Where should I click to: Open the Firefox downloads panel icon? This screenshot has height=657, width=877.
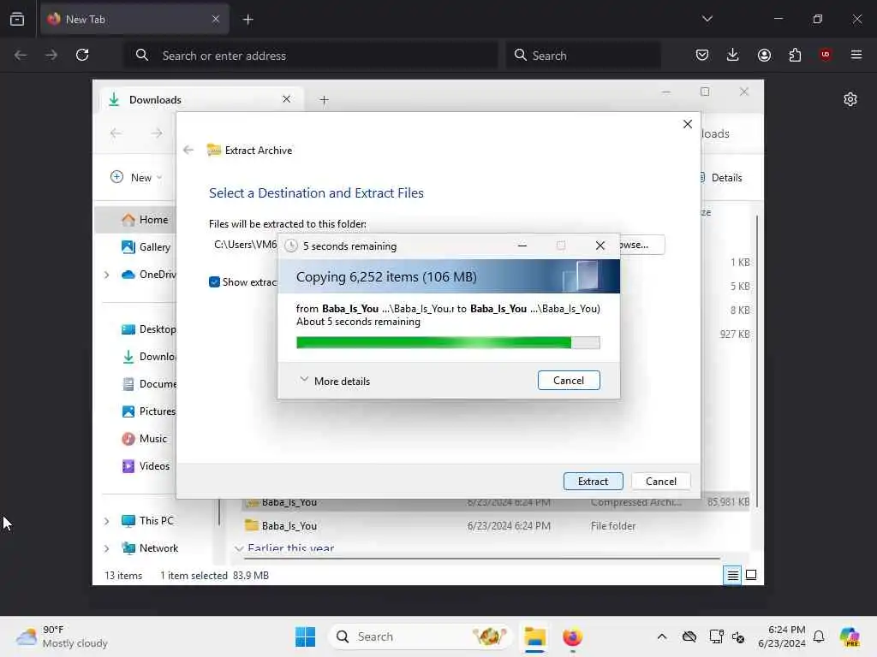(733, 55)
